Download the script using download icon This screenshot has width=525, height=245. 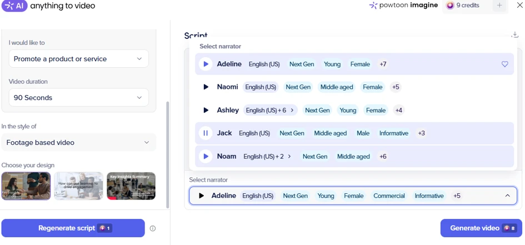point(515,35)
